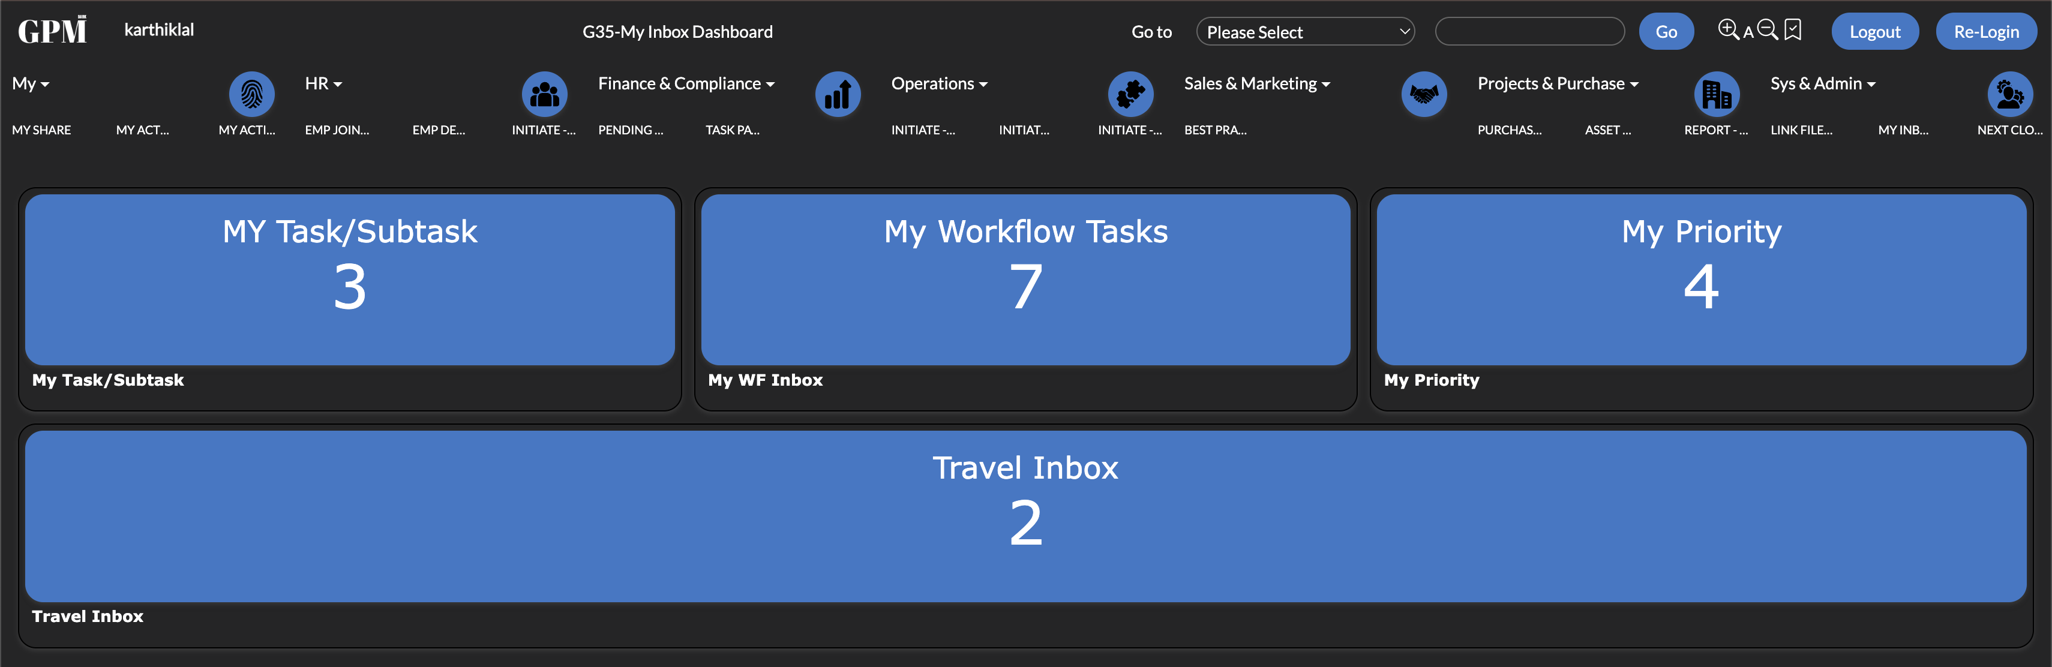
Task: Expand the Sys & Admin menu
Action: pos(1823,83)
